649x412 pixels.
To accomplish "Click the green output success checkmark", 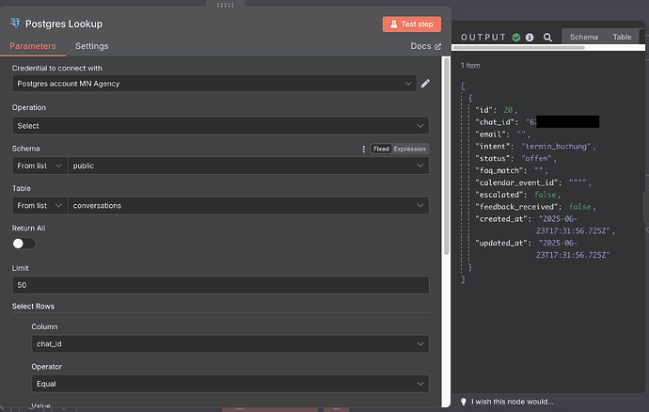I will 516,38.
